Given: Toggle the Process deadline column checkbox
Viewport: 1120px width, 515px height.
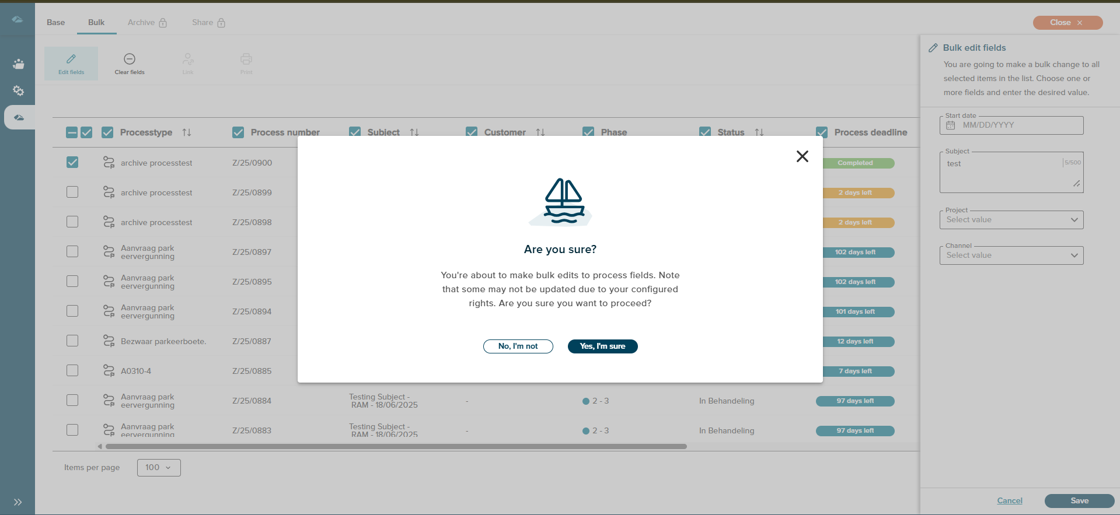Looking at the screenshot, I should pyautogui.click(x=822, y=132).
